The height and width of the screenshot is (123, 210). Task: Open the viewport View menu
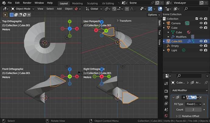tap(40, 9)
